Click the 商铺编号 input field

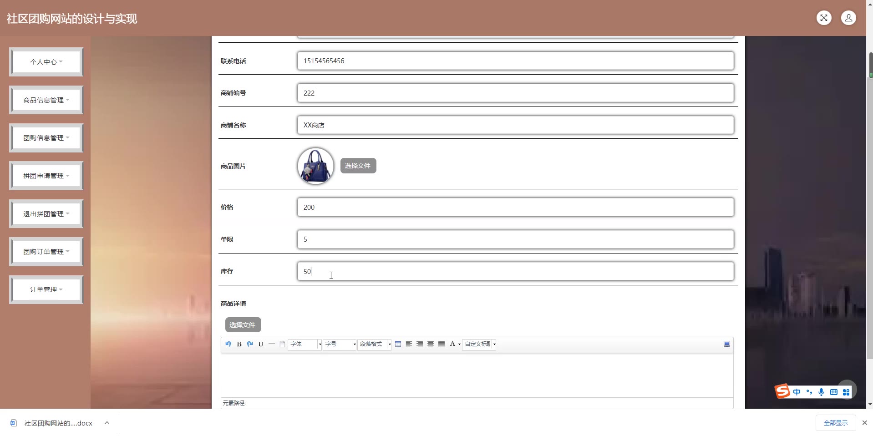pos(515,93)
